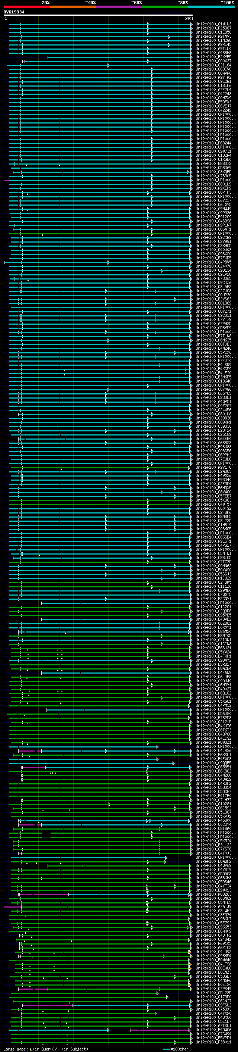Select the UniRef100_P49027 label
Image resolution: width=238 pixels, height=1052 pixels.
click(213, 689)
